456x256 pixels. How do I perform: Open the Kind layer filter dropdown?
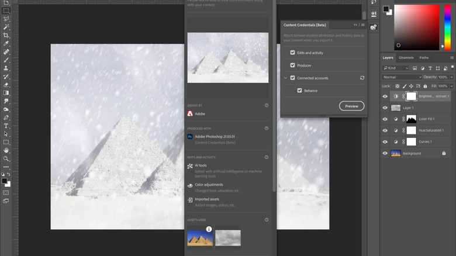400,68
